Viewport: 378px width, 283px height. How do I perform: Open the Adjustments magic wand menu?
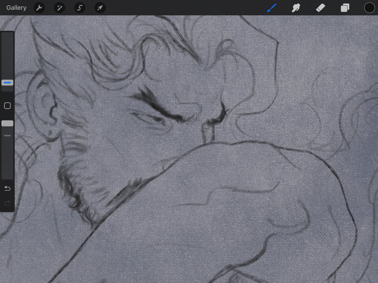(x=59, y=8)
